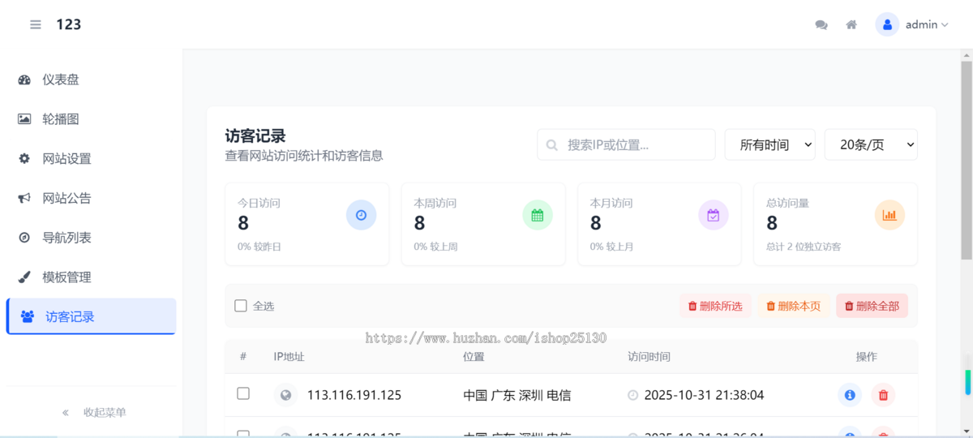The height and width of the screenshot is (438, 973).
Task: Click the 0% 较上月 comparison text
Action: pyautogui.click(x=611, y=247)
